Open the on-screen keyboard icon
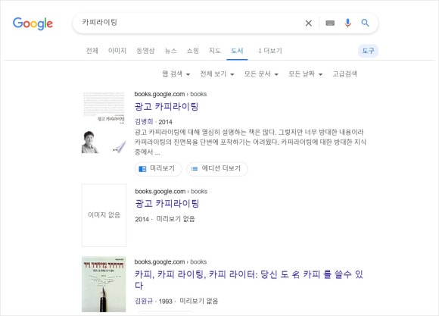 pyautogui.click(x=330, y=23)
